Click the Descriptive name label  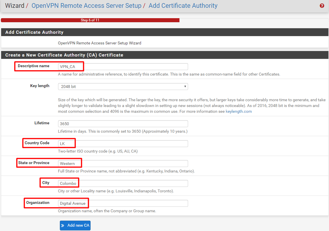click(33, 66)
